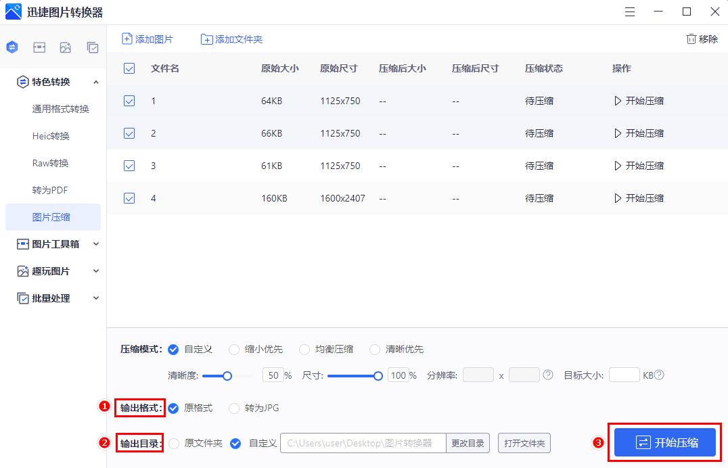This screenshot has height=468, width=728.
Task: Click the 趣玩图片 image-with-star icon
Action: [66, 47]
